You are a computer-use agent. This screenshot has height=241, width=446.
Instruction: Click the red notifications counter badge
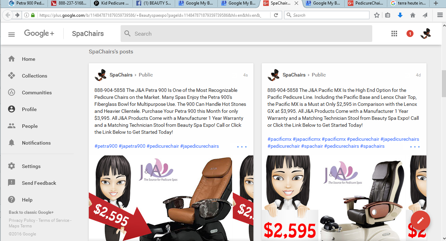(410, 34)
